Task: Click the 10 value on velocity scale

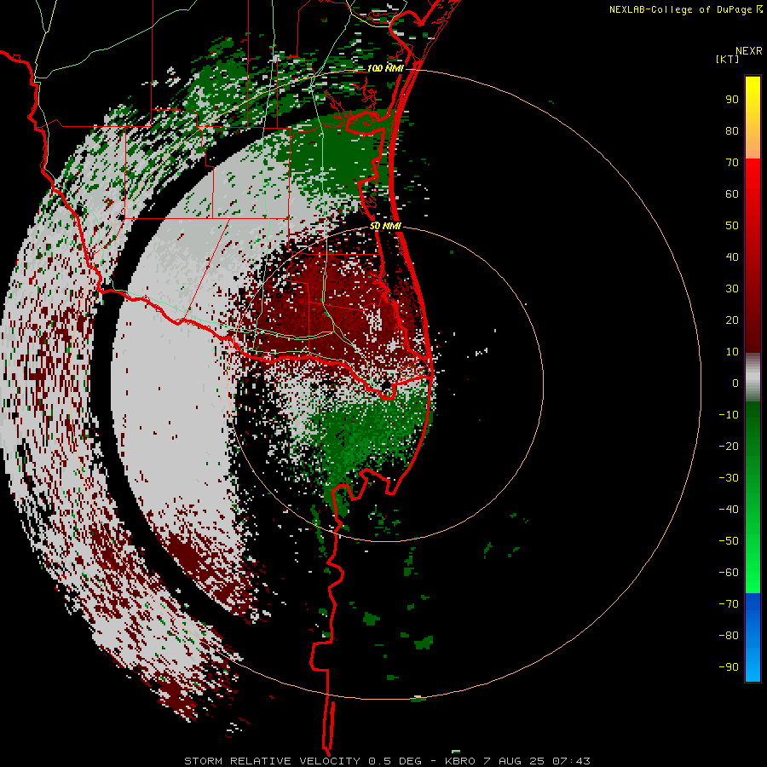Action: [732, 352]
